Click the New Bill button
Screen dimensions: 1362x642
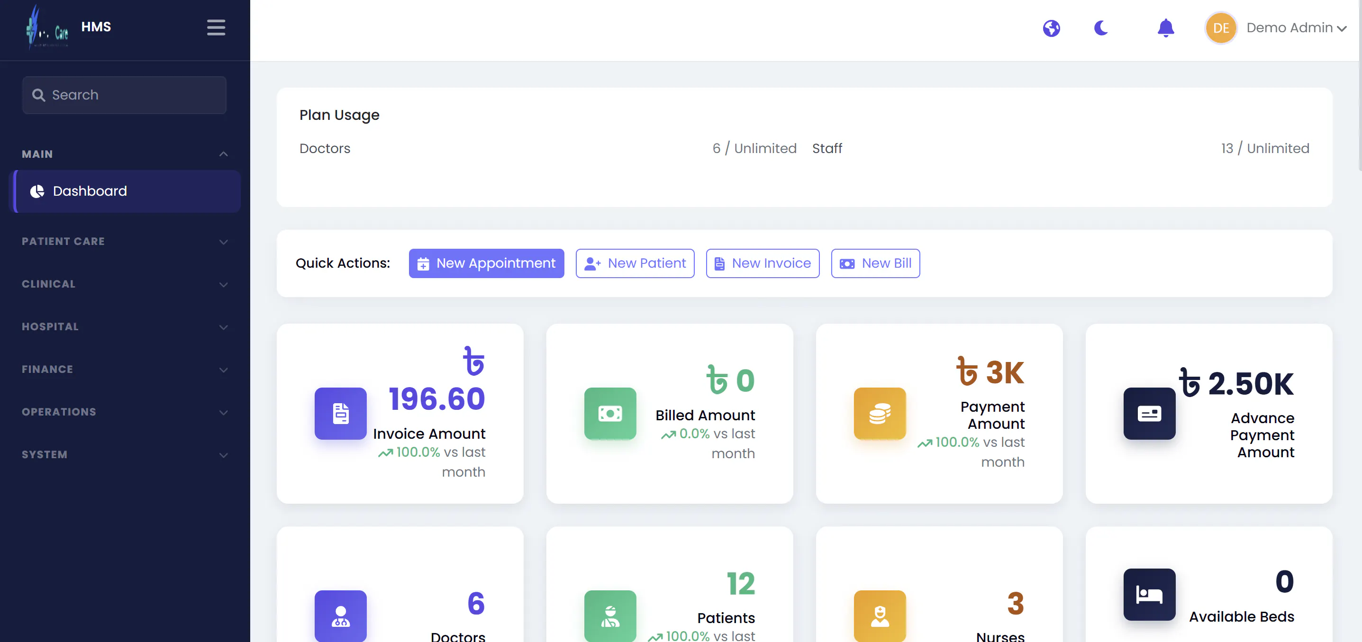[x=875, y=263]
